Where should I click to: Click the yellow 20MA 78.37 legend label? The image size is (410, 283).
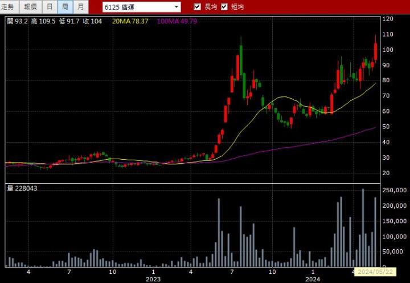click(x=130, y=21)
